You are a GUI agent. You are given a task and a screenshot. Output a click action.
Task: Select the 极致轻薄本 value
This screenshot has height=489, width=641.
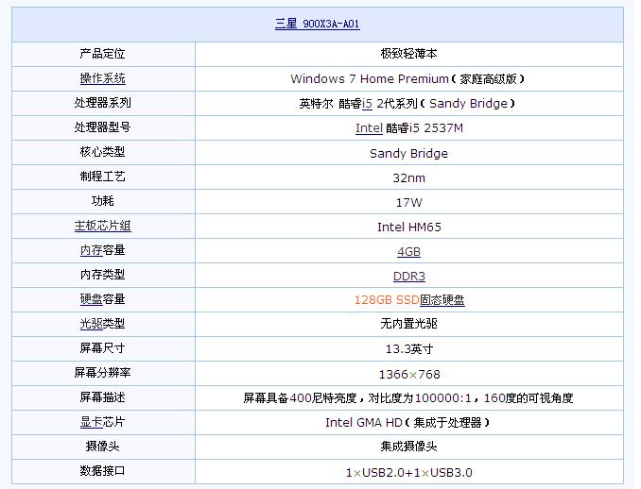click(408, 54)
